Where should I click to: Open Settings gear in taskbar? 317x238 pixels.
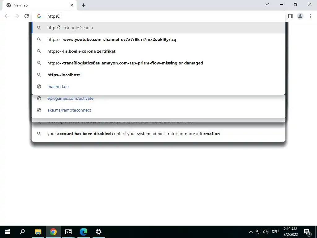[99, 232]
